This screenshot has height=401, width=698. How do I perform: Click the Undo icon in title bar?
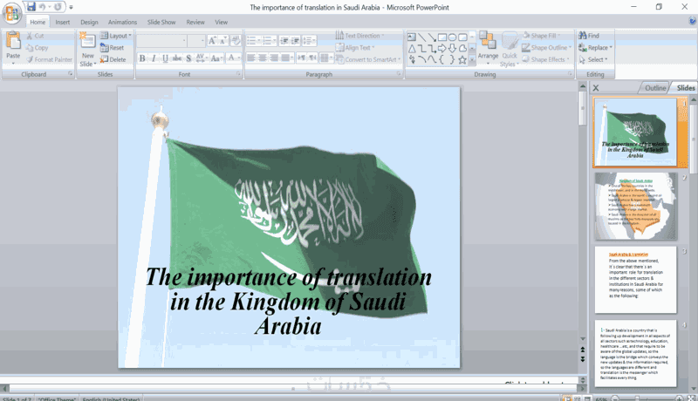(x=42, y=7)
